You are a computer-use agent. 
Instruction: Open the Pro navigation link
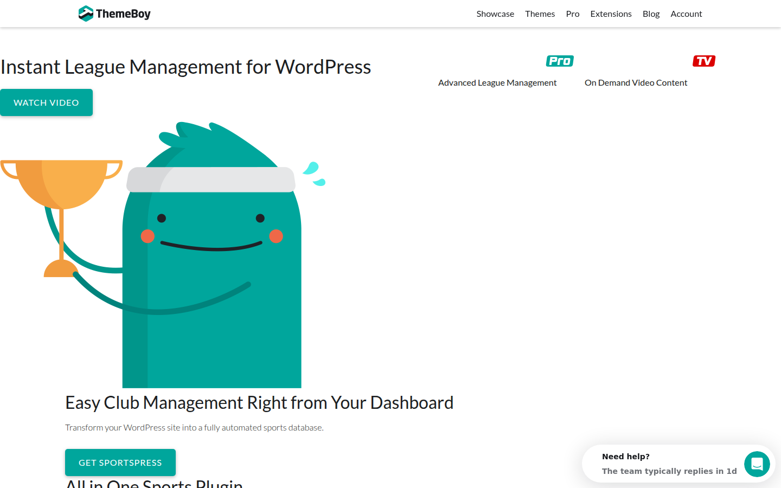(x=573, y=14)
